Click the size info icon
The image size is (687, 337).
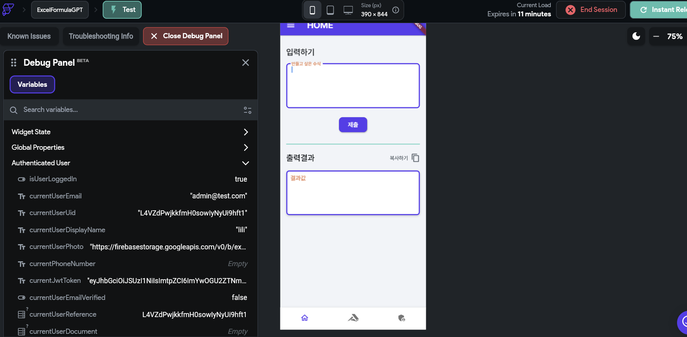click(395, 10)
